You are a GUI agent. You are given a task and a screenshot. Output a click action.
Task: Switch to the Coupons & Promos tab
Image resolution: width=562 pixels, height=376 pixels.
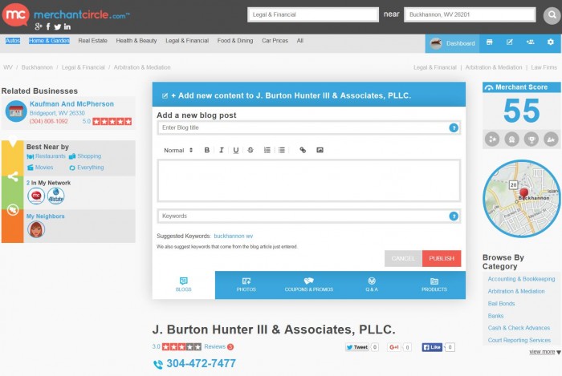[309, 285]
